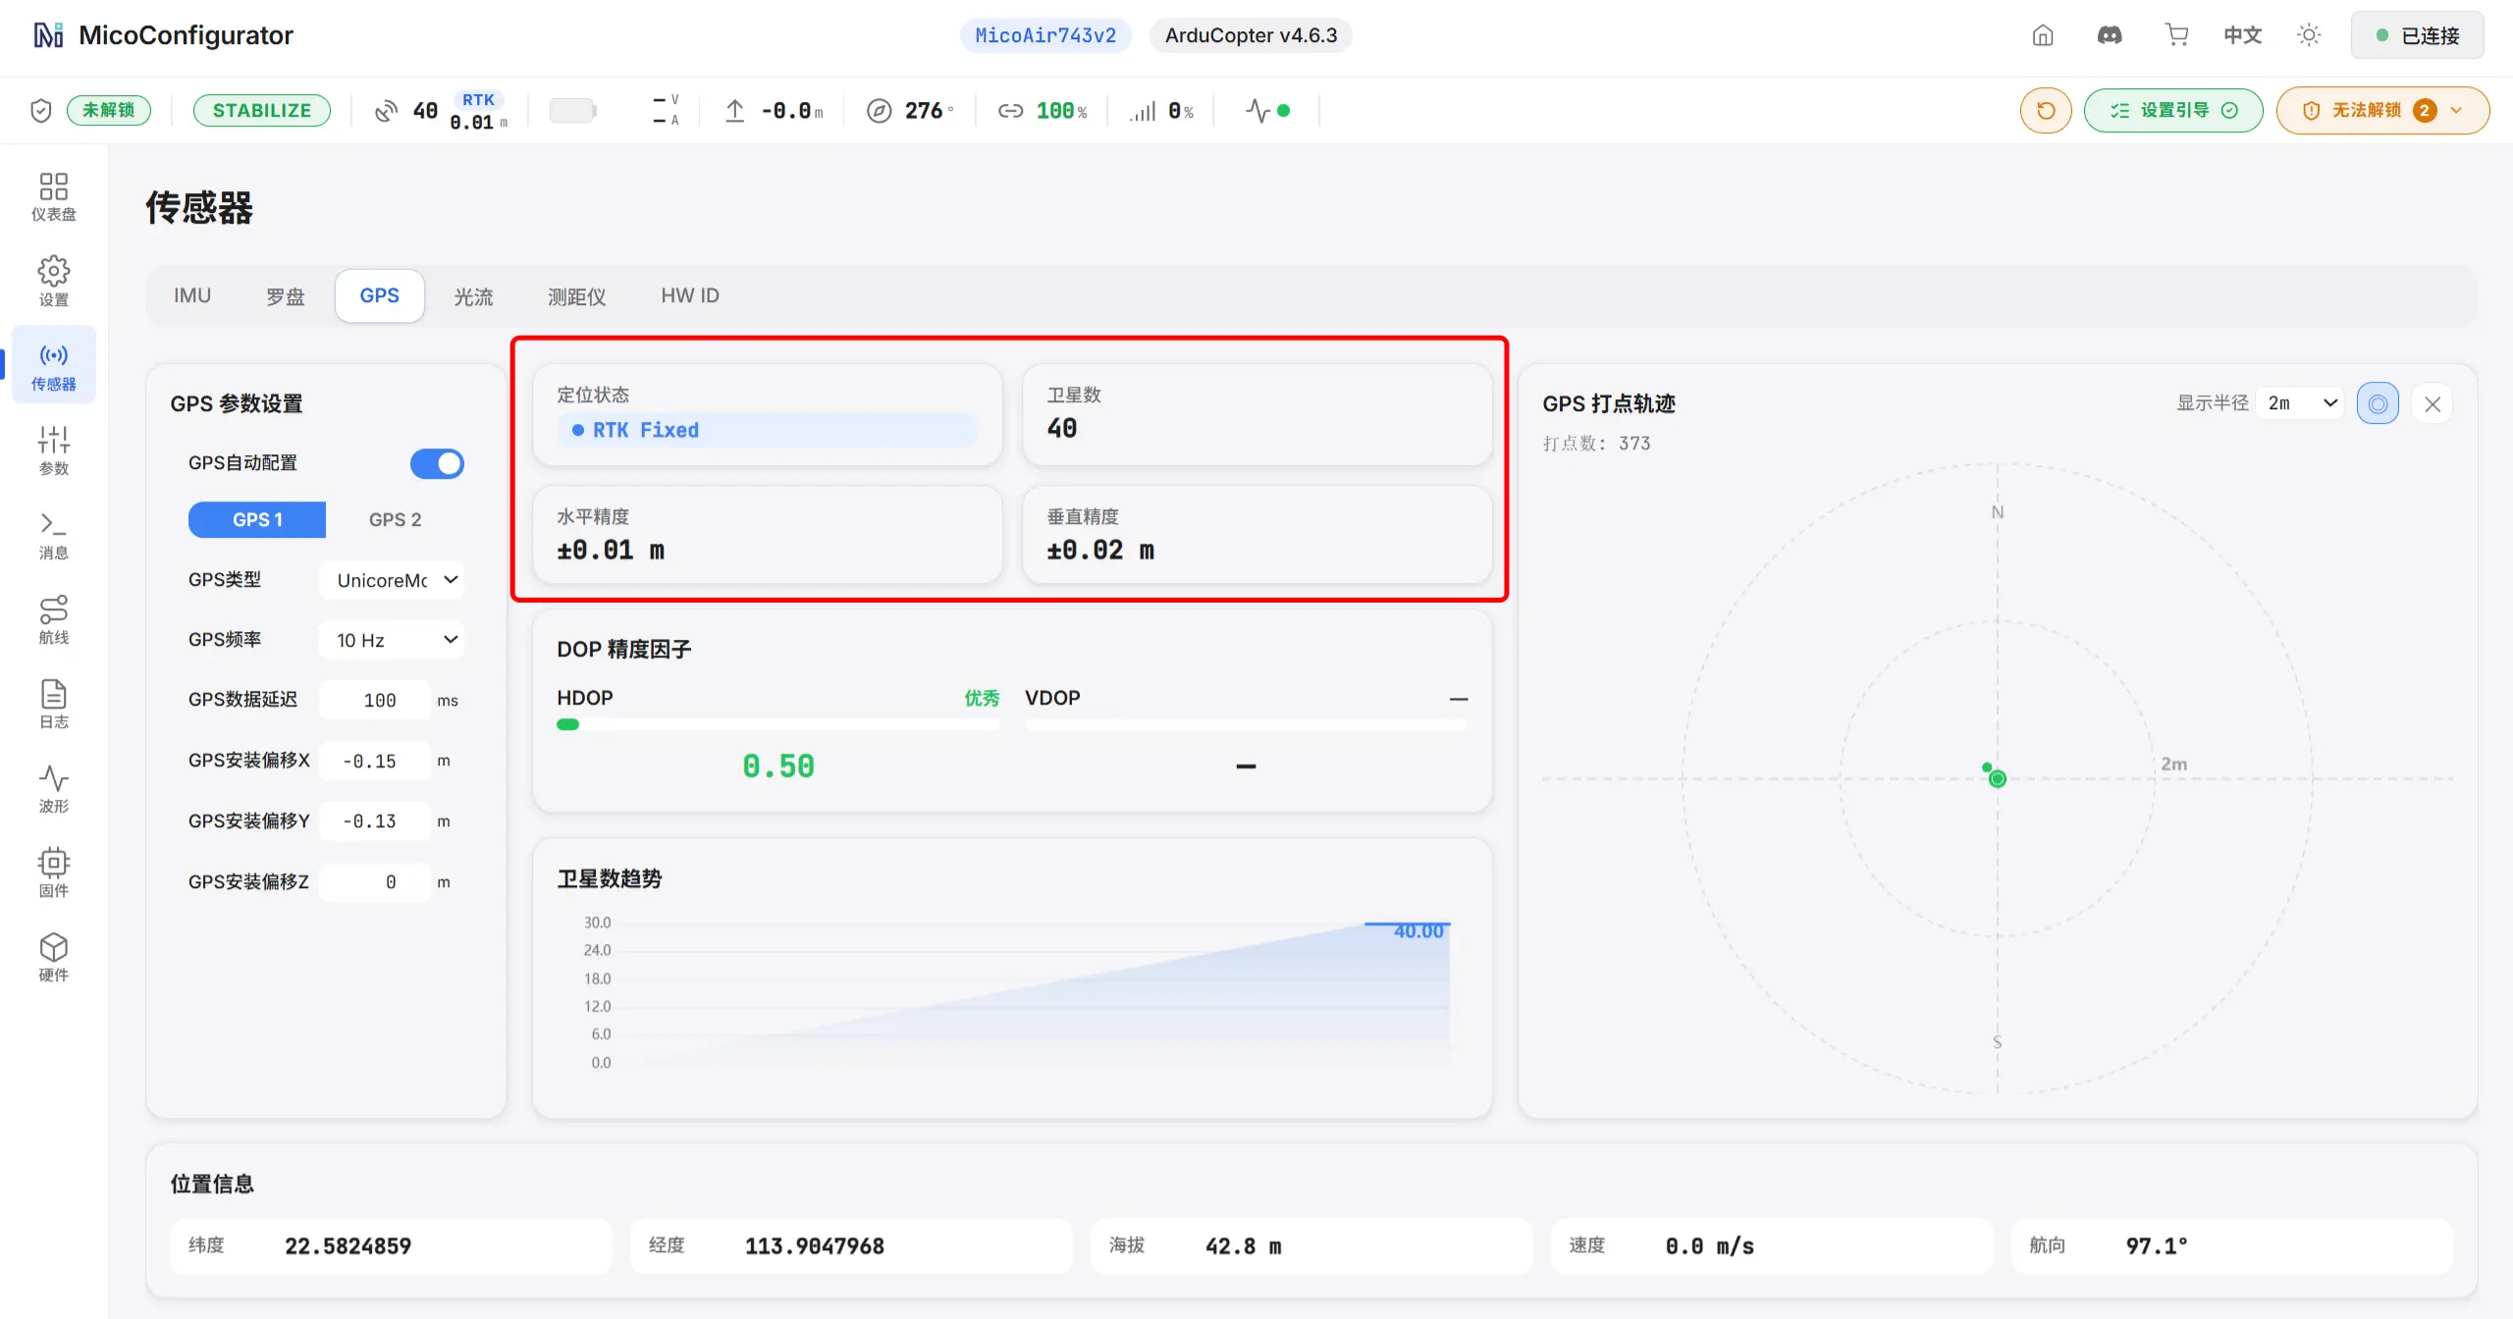
Task: Select the GPS 2 segment
Action: [395, 519]
